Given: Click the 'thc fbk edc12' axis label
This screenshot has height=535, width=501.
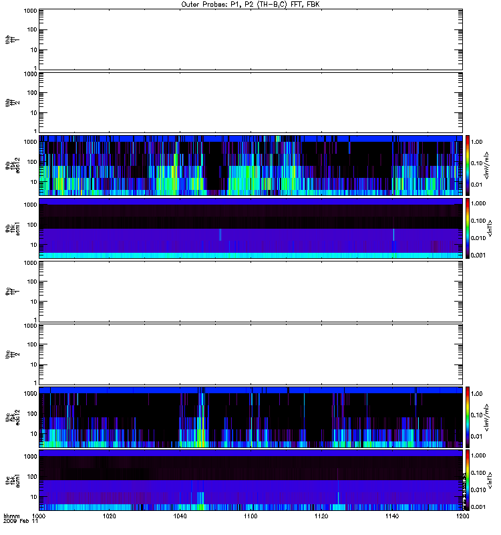Looking at the screenshot, I should click(x=13, y=417).
